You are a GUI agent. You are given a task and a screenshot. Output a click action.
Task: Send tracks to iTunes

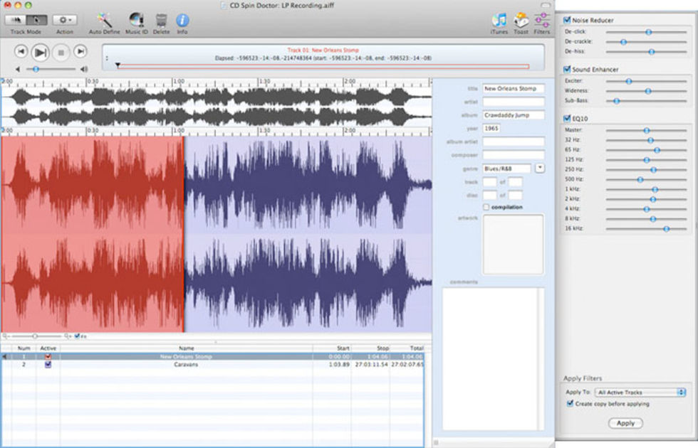[x=499, y=19]
